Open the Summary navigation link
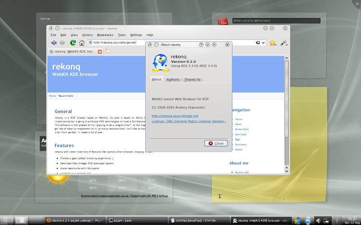The height and width of the screenshot is (225, 361). click(x=241, y=144)
